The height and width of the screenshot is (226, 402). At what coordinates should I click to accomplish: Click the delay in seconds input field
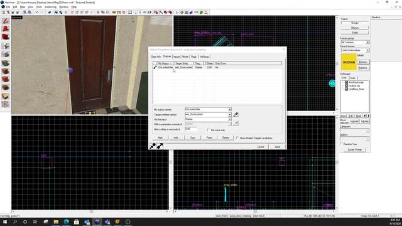click(191, 129)
